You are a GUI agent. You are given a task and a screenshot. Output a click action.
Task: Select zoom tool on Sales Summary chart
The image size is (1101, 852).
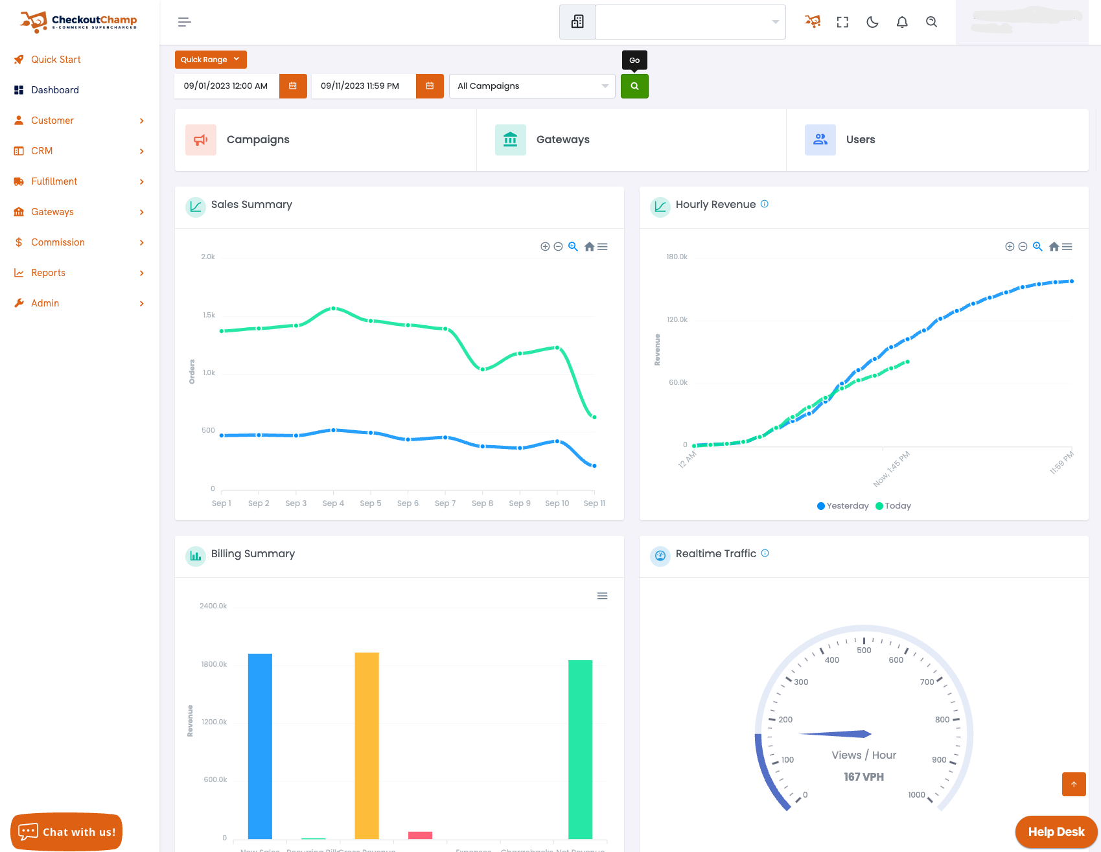tap(573, 246)
